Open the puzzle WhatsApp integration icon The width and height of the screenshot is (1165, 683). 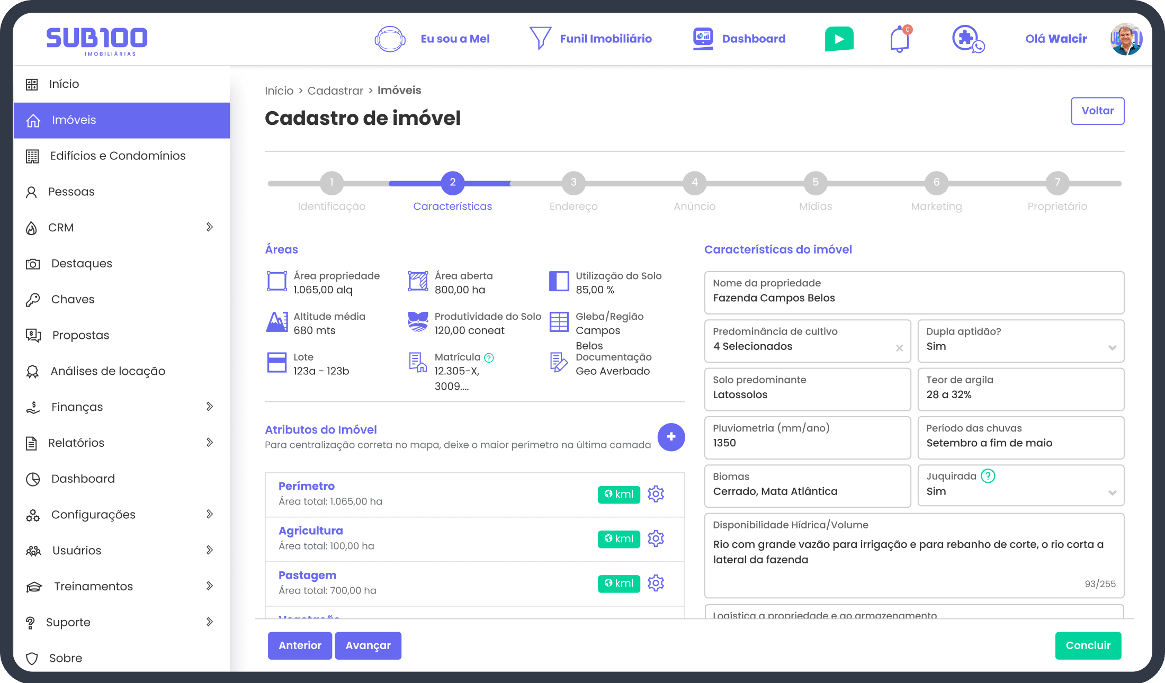click(968, 39)
